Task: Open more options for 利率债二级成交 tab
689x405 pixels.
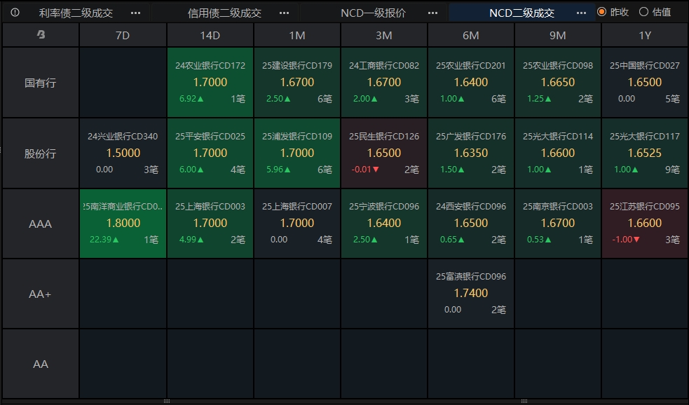Action: pyautogui.click(x=136, y=13)
